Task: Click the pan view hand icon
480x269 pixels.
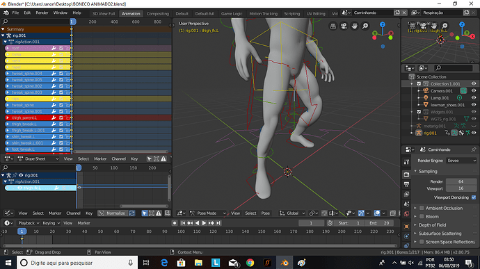Action: [355, 26]
